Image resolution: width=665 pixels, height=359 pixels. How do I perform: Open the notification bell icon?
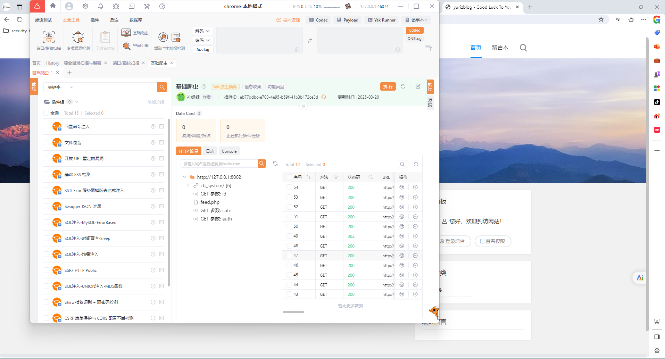(x=101, y=6)
